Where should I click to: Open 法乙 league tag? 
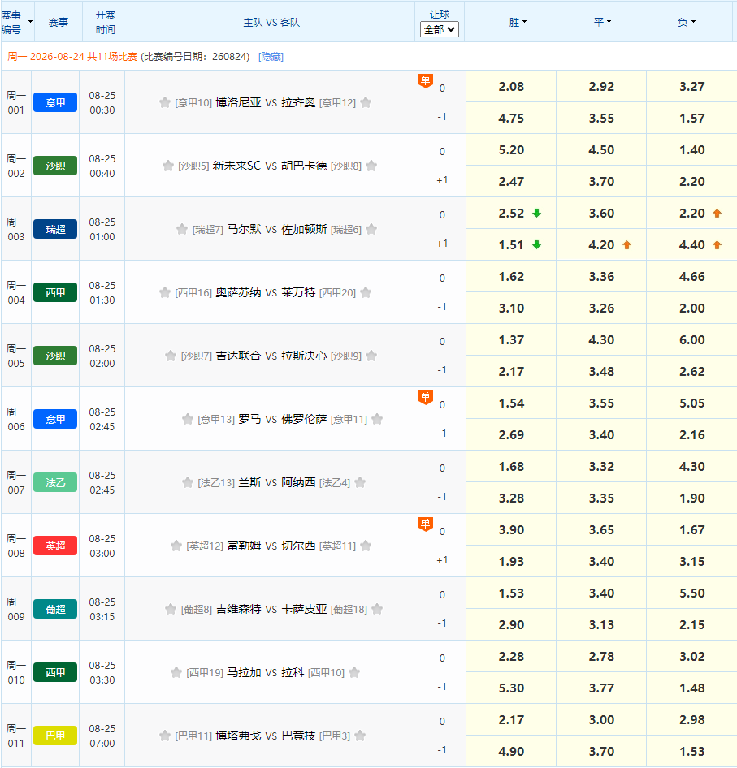pyautogui.click(x=55, y=482)
